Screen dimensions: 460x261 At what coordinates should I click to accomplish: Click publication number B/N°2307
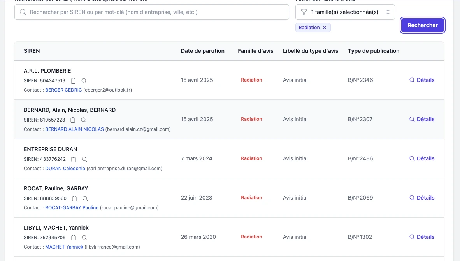tap(360, 119)
